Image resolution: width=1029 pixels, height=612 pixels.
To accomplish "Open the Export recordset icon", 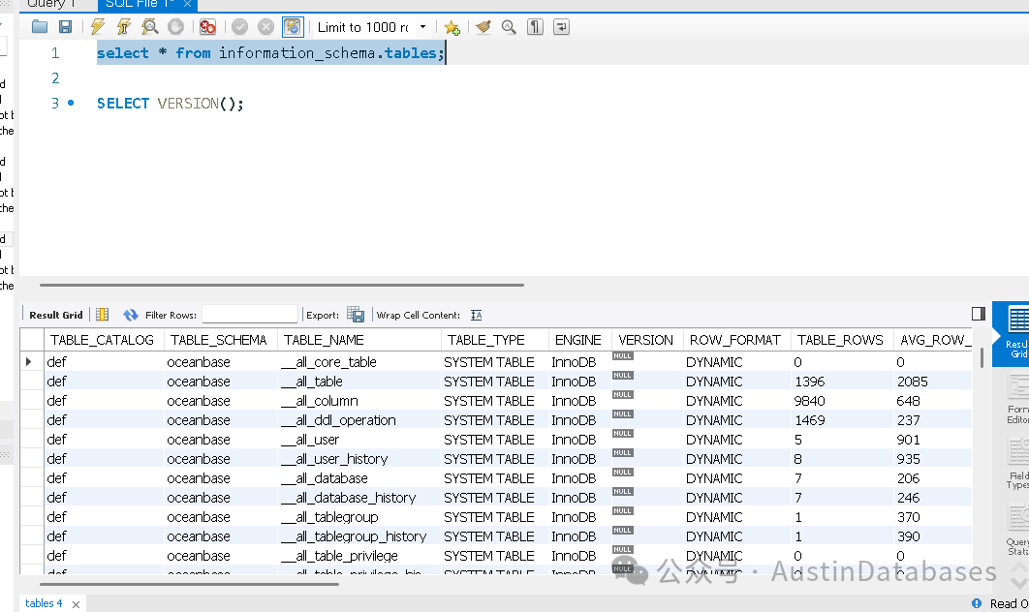I will (x=356, y=315).
